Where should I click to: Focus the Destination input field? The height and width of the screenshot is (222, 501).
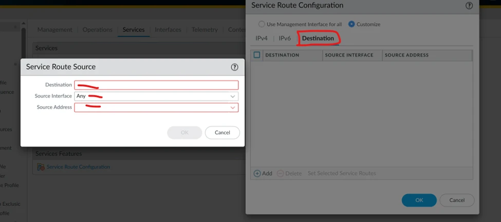click(156, 85)
